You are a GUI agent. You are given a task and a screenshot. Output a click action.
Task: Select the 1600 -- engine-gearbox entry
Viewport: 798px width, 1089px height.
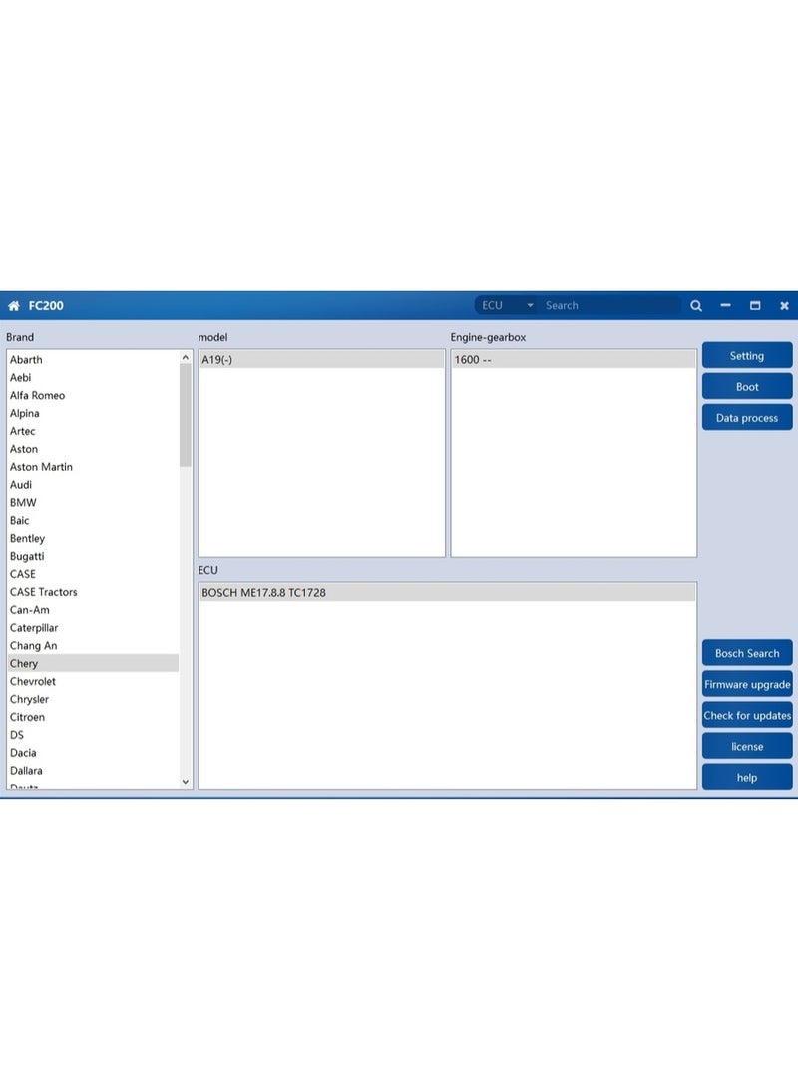[472, 360]
